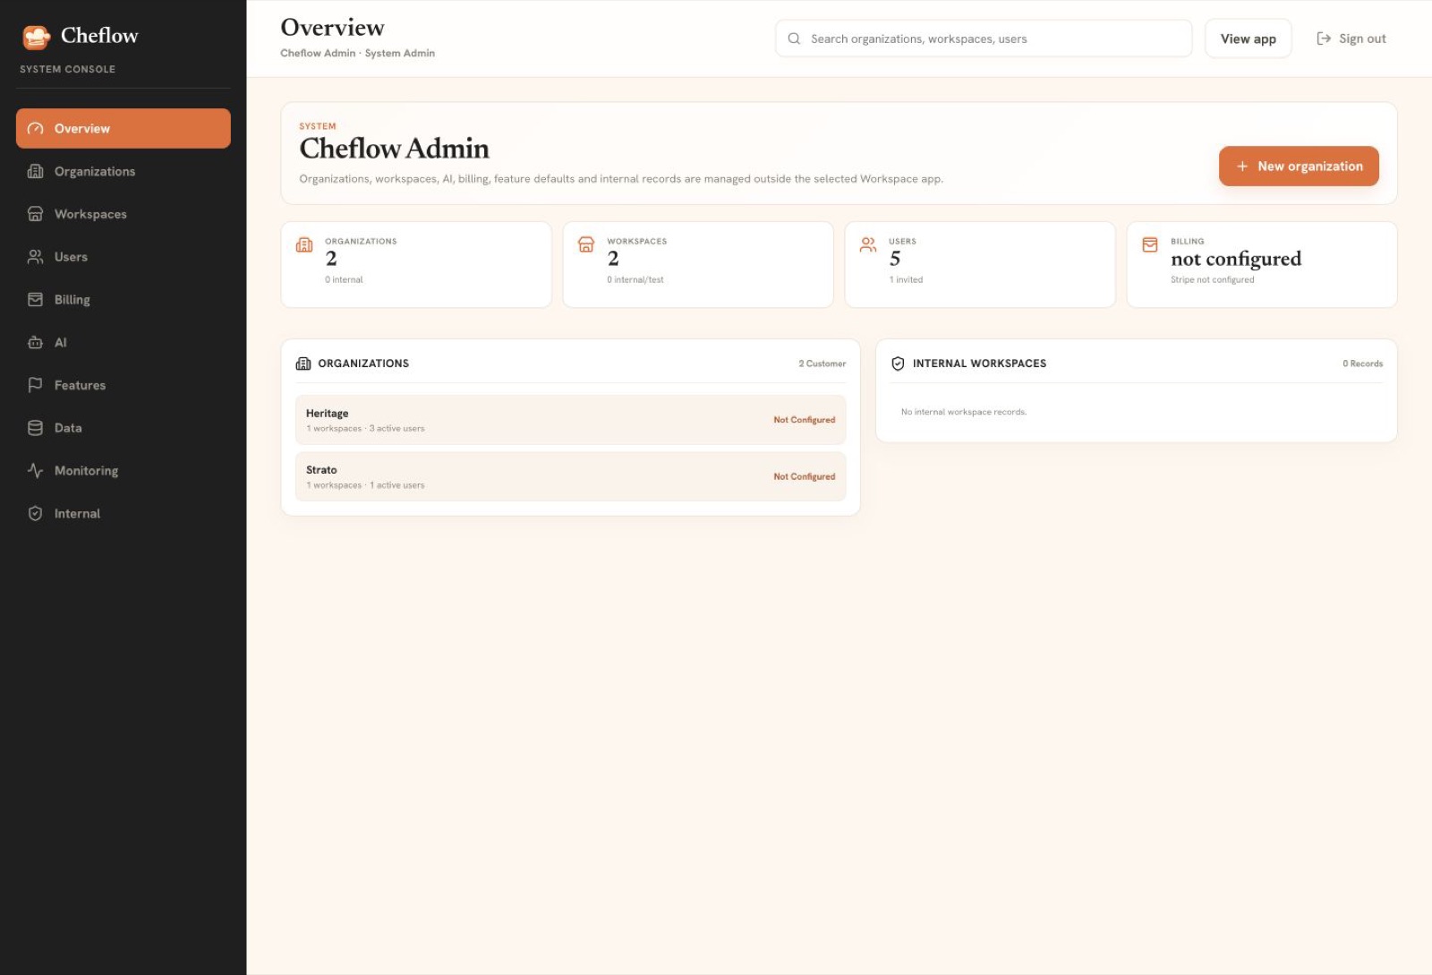Click the card icon on Billing stat card
Screen dimensions: 1432x975
1150,244
